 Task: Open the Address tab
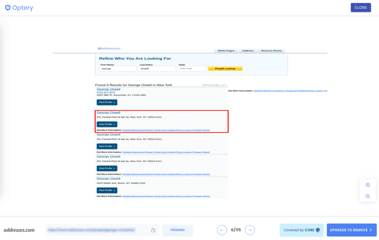point(248,51)
